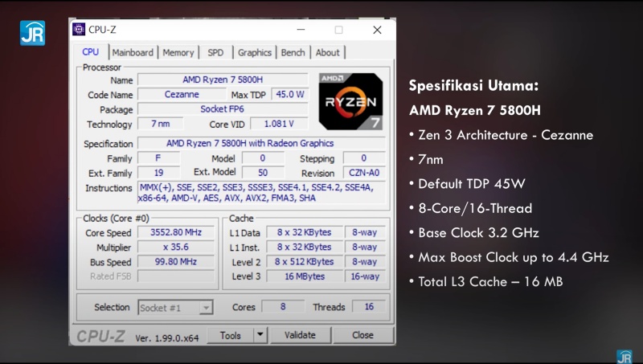This screenshot has height=364, width=643.
Task: Click the 'Max Boost Clock up to 4.4 GHz' text
Action: pyautogui.click(x=514, y=257)
